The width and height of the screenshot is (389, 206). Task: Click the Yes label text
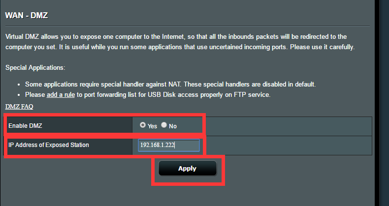click(x=152, y=126)
